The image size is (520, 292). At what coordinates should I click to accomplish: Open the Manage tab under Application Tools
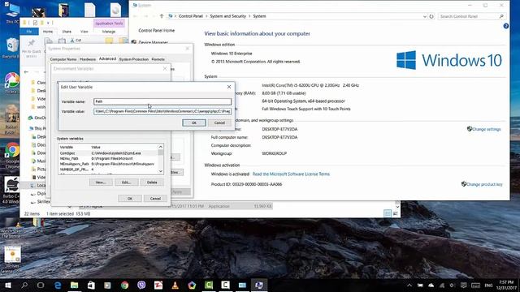[x=109, y=32]
